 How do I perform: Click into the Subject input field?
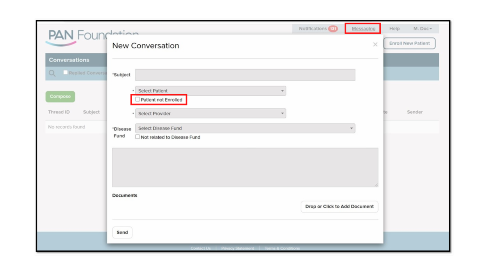[x=245, y=75]
